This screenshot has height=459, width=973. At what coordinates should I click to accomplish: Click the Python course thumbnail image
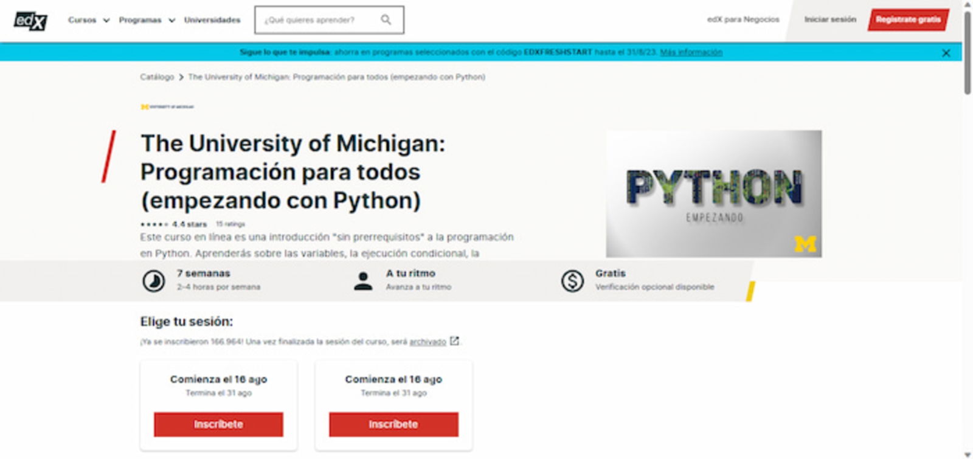pos(713,194)
